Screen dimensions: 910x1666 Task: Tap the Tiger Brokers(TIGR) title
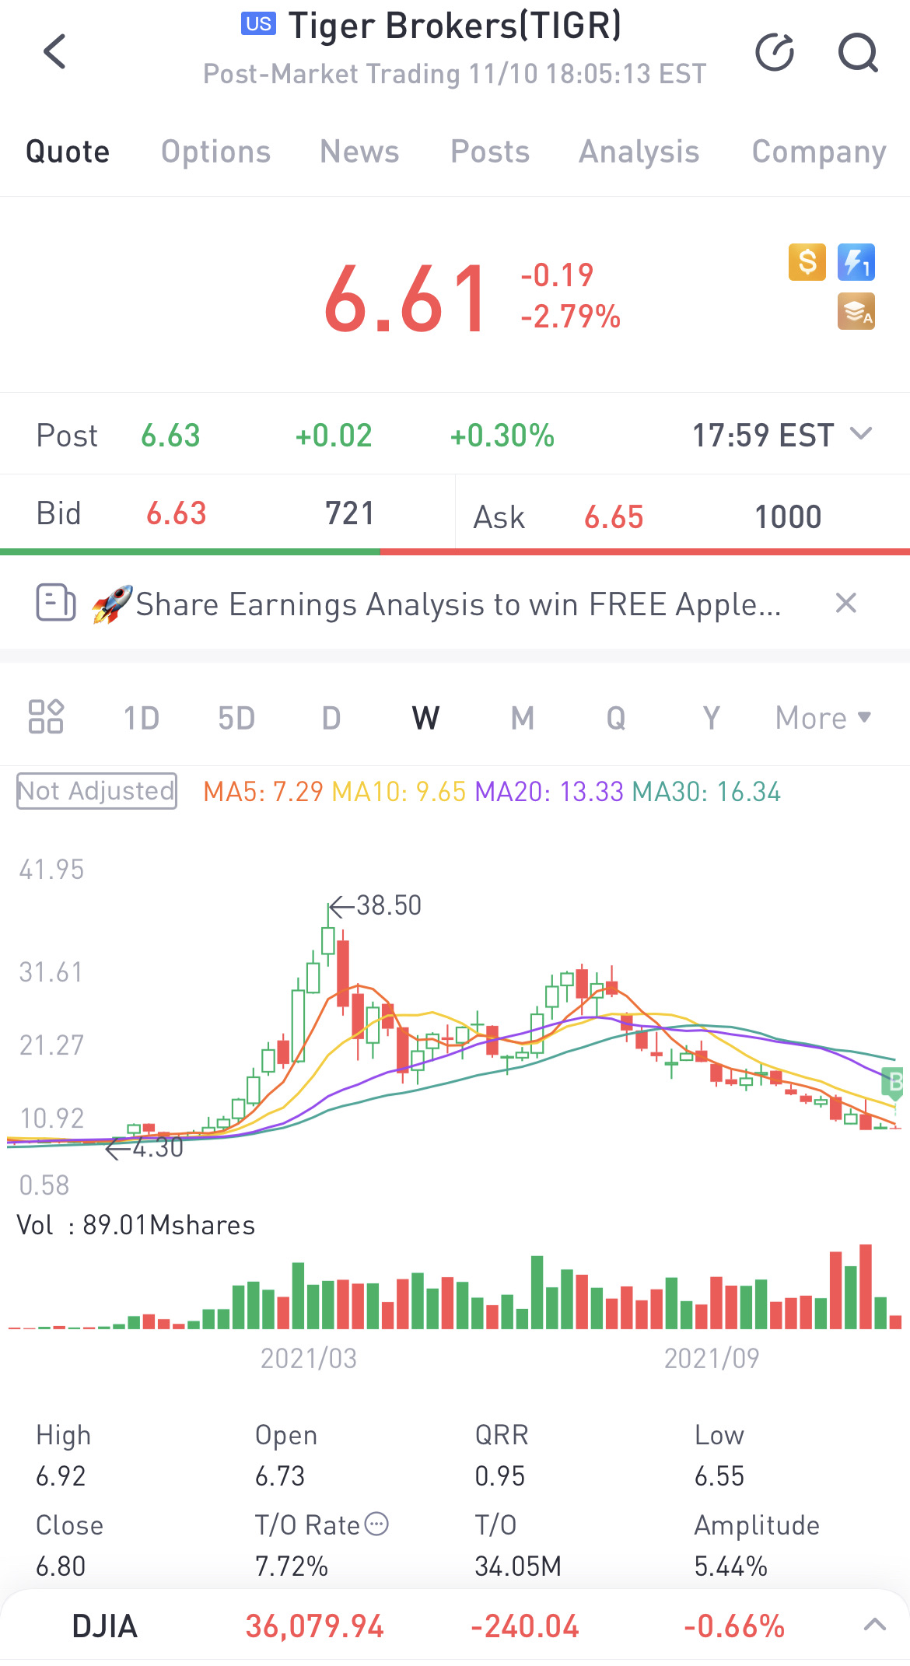[x=455, y=26]
